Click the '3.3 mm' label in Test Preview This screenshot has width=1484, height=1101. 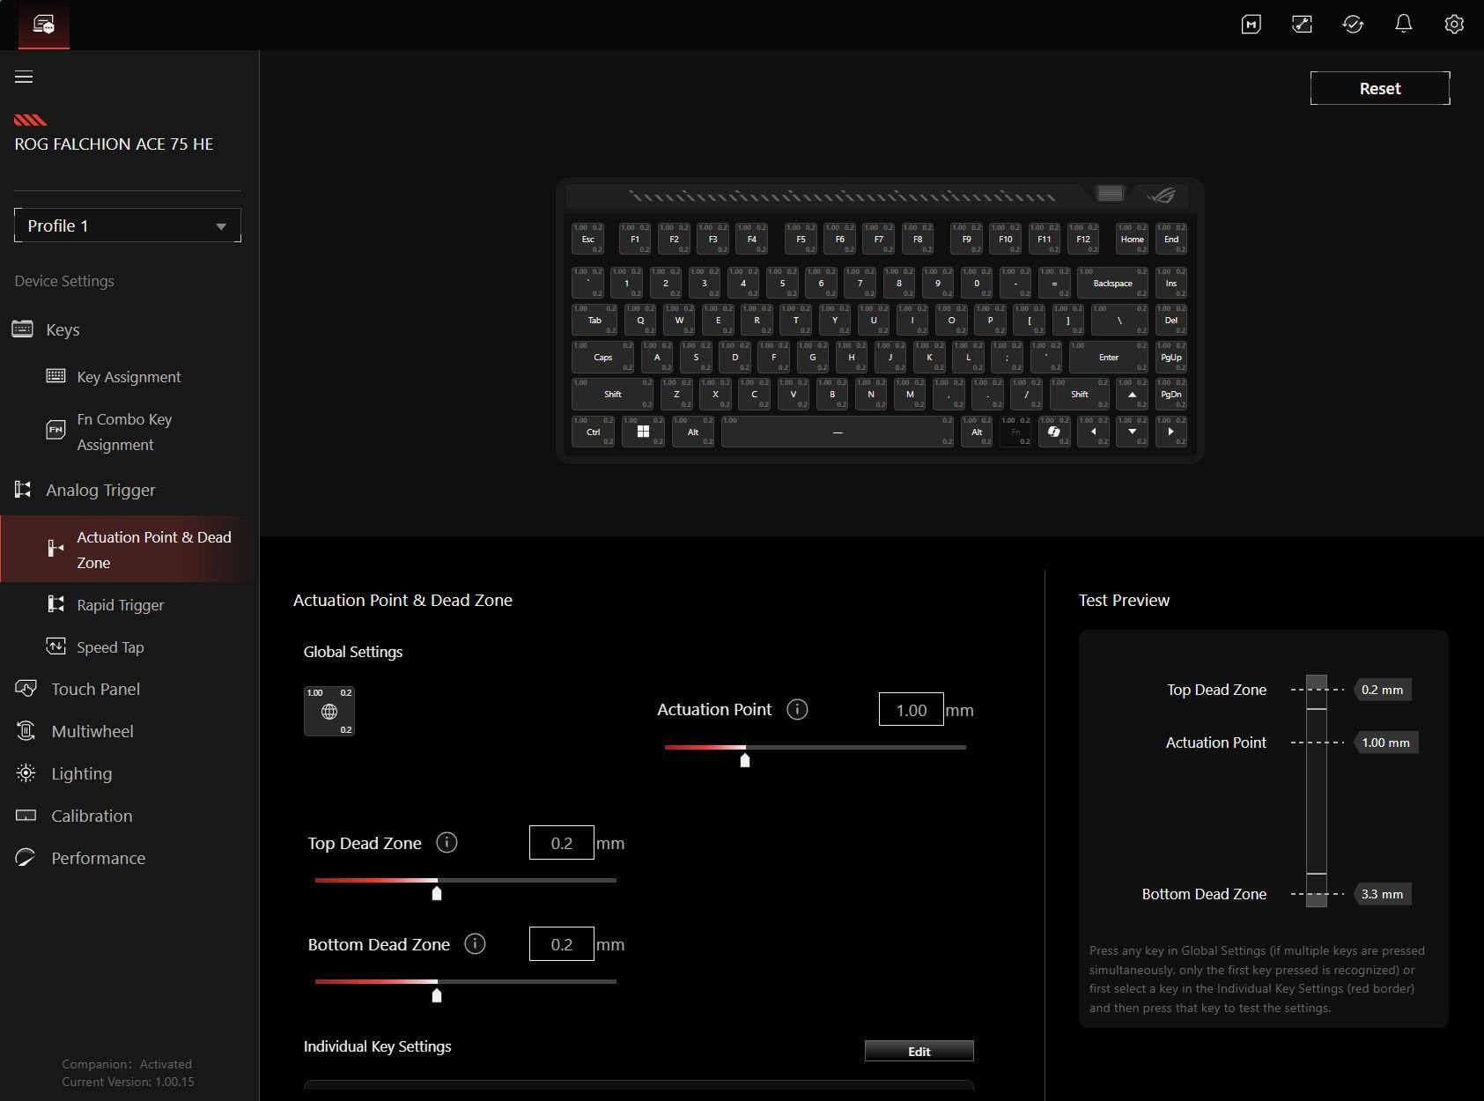1382,894
